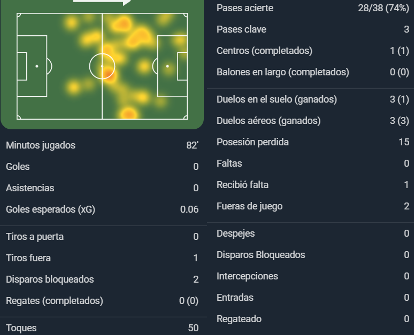
Task: Click the Disparos bloqueados value 2
Action: click(196, 279)
